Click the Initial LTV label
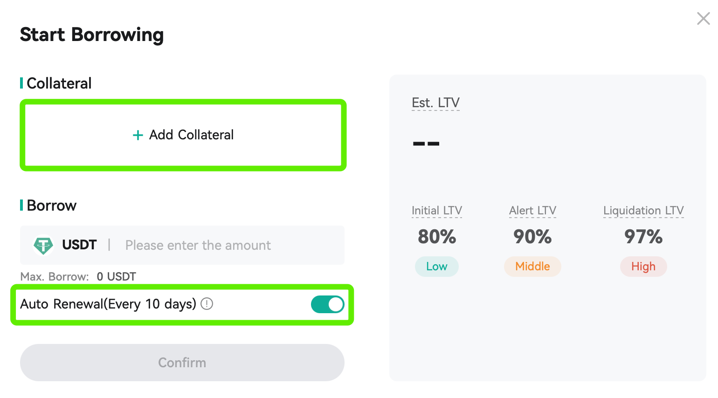This screenshot has height=398, width=718. [x=437, y=211]
